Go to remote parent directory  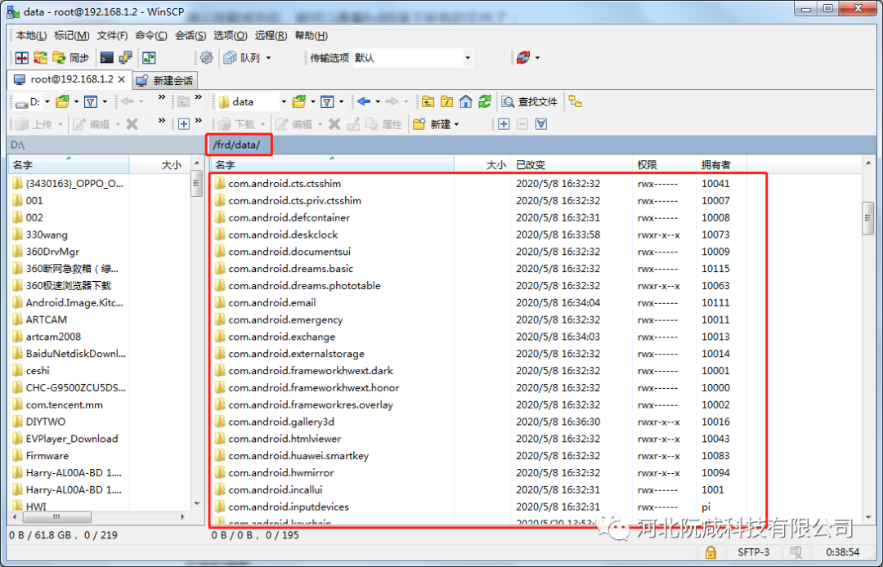[x=428, y=102]
